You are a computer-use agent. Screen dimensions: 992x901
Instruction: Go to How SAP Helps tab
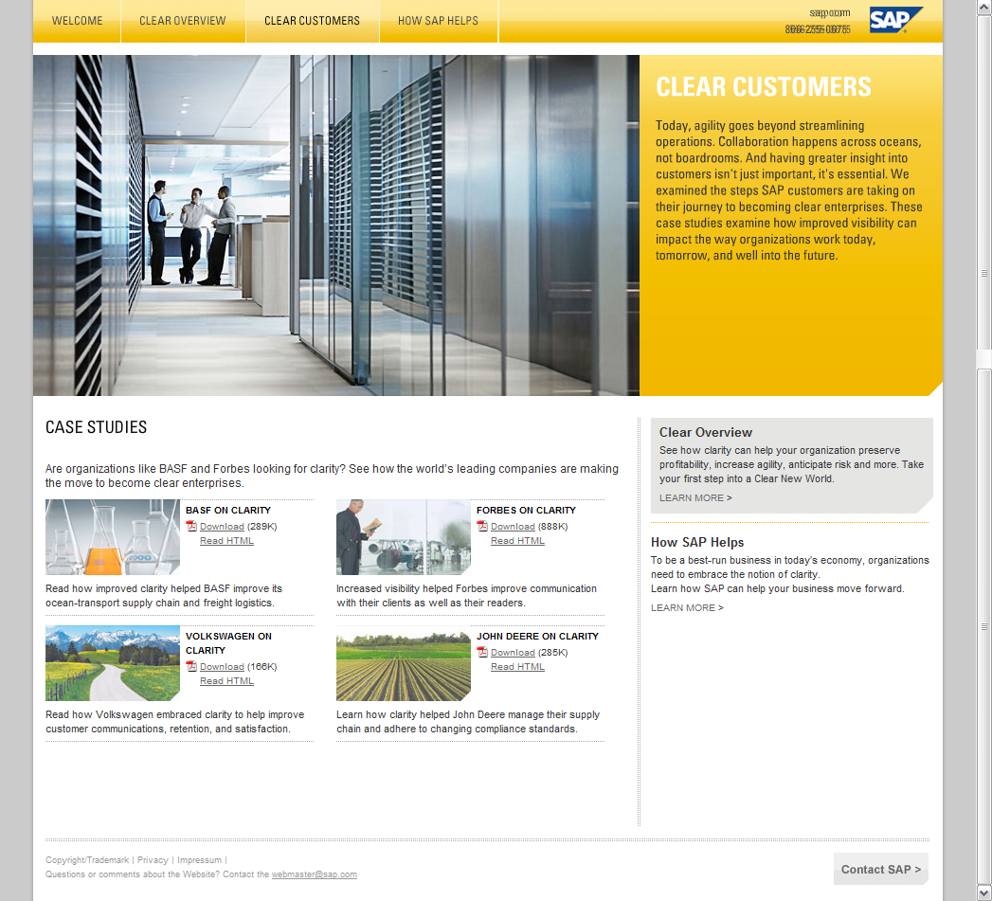(439, 21)
